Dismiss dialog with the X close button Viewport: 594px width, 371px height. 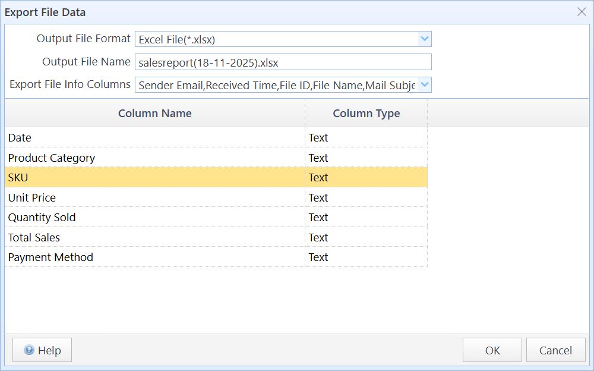582,11
